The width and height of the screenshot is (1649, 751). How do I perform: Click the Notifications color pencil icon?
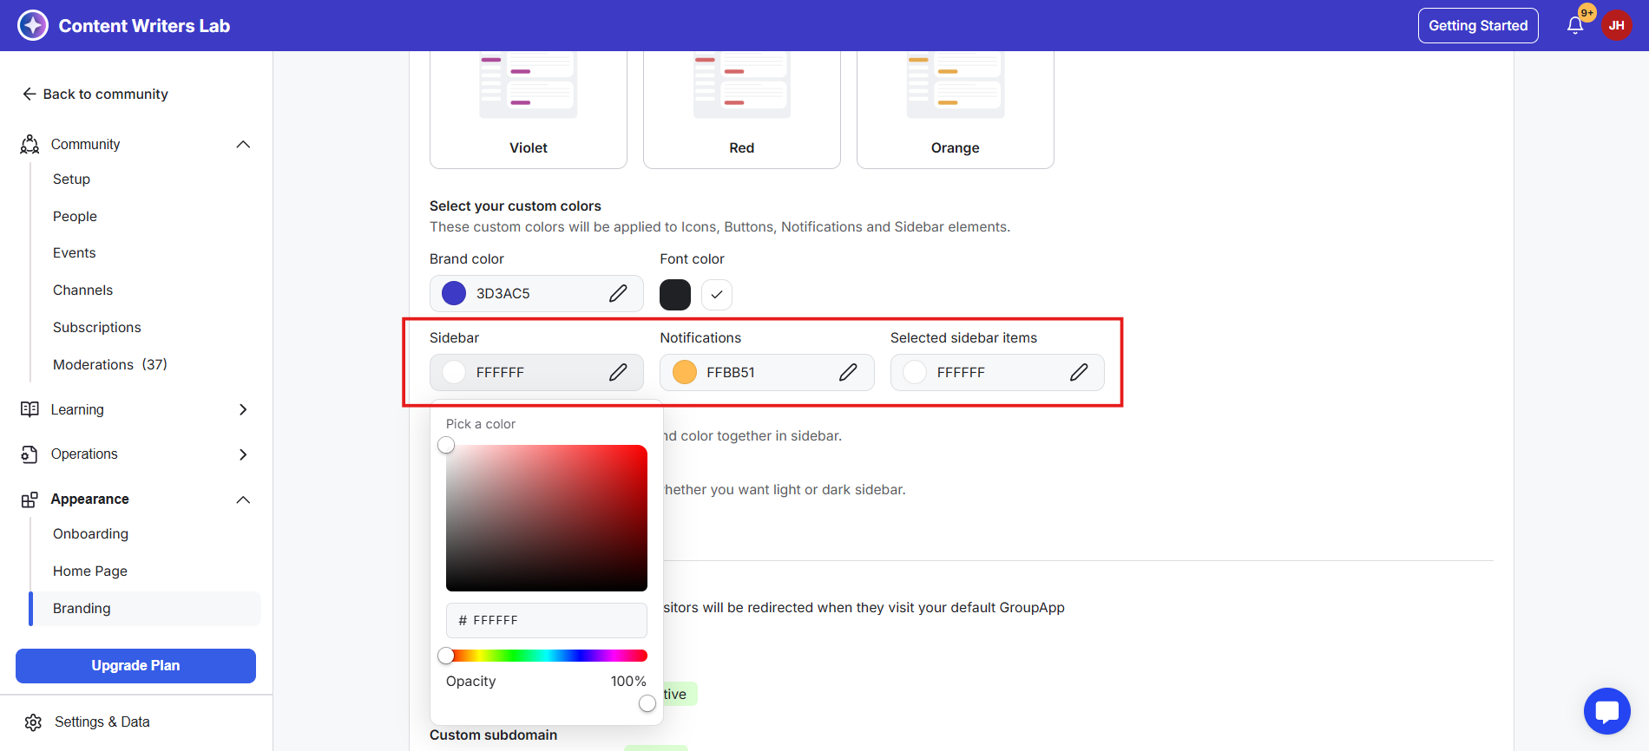coord(848,372)
